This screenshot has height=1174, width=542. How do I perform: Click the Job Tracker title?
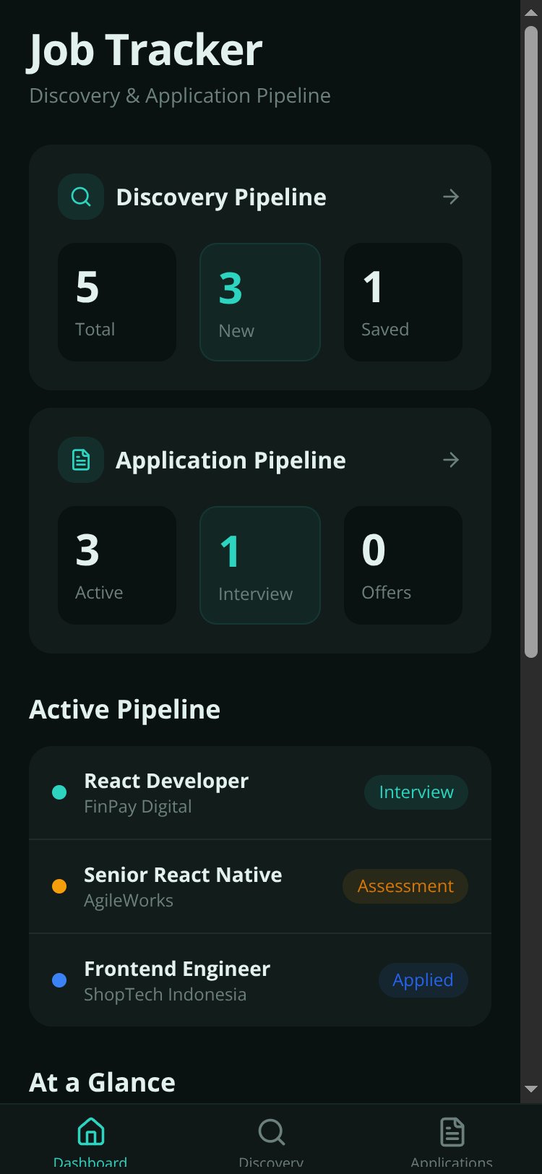point(145,51)
